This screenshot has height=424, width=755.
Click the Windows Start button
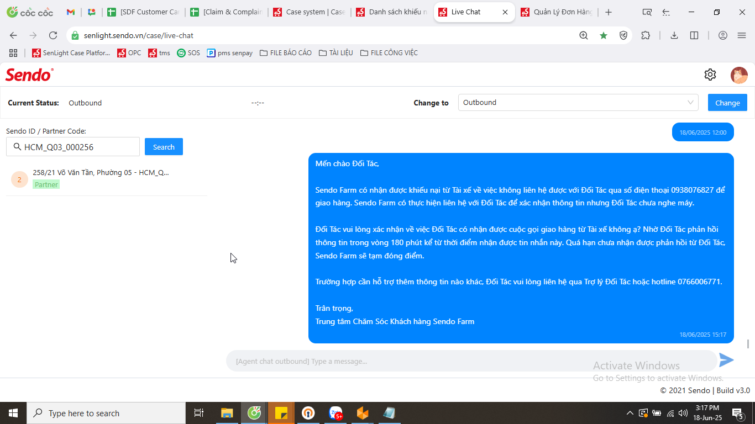(13, 413)
